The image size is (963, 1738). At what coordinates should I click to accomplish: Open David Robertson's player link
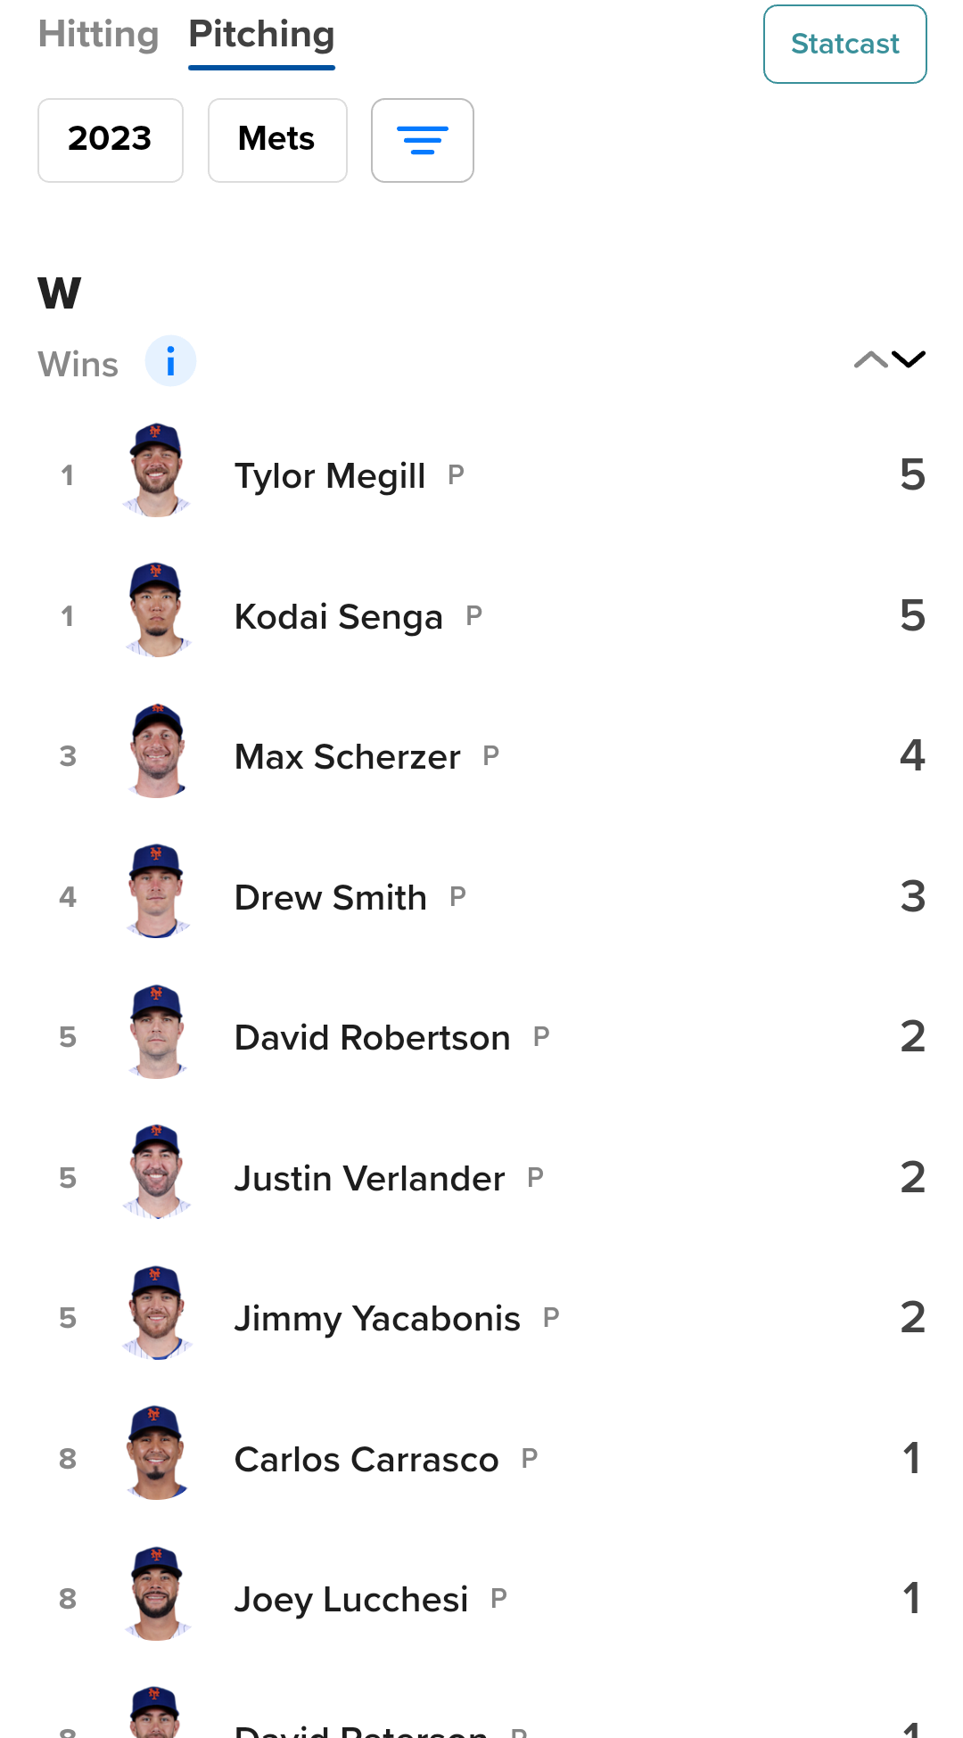click(372, 1038)
